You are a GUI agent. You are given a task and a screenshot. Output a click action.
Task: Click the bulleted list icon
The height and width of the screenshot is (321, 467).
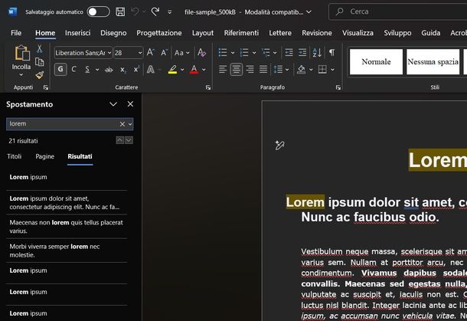point(222,52)
